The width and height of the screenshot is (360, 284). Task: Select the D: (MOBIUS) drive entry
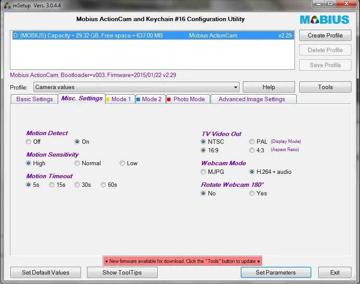coord(153,36)
